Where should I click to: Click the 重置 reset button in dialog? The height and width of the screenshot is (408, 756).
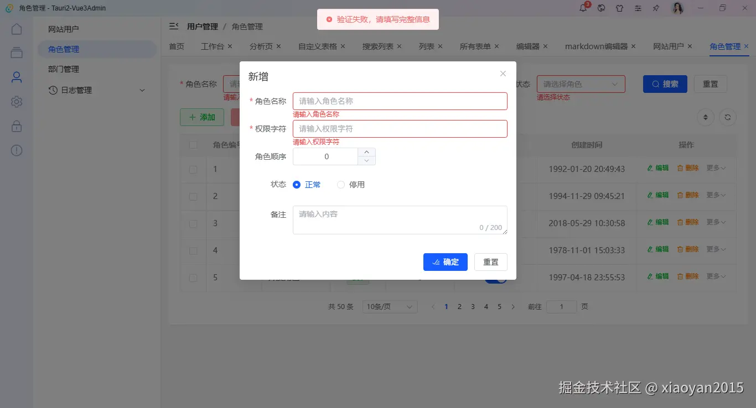click(490, 261)
